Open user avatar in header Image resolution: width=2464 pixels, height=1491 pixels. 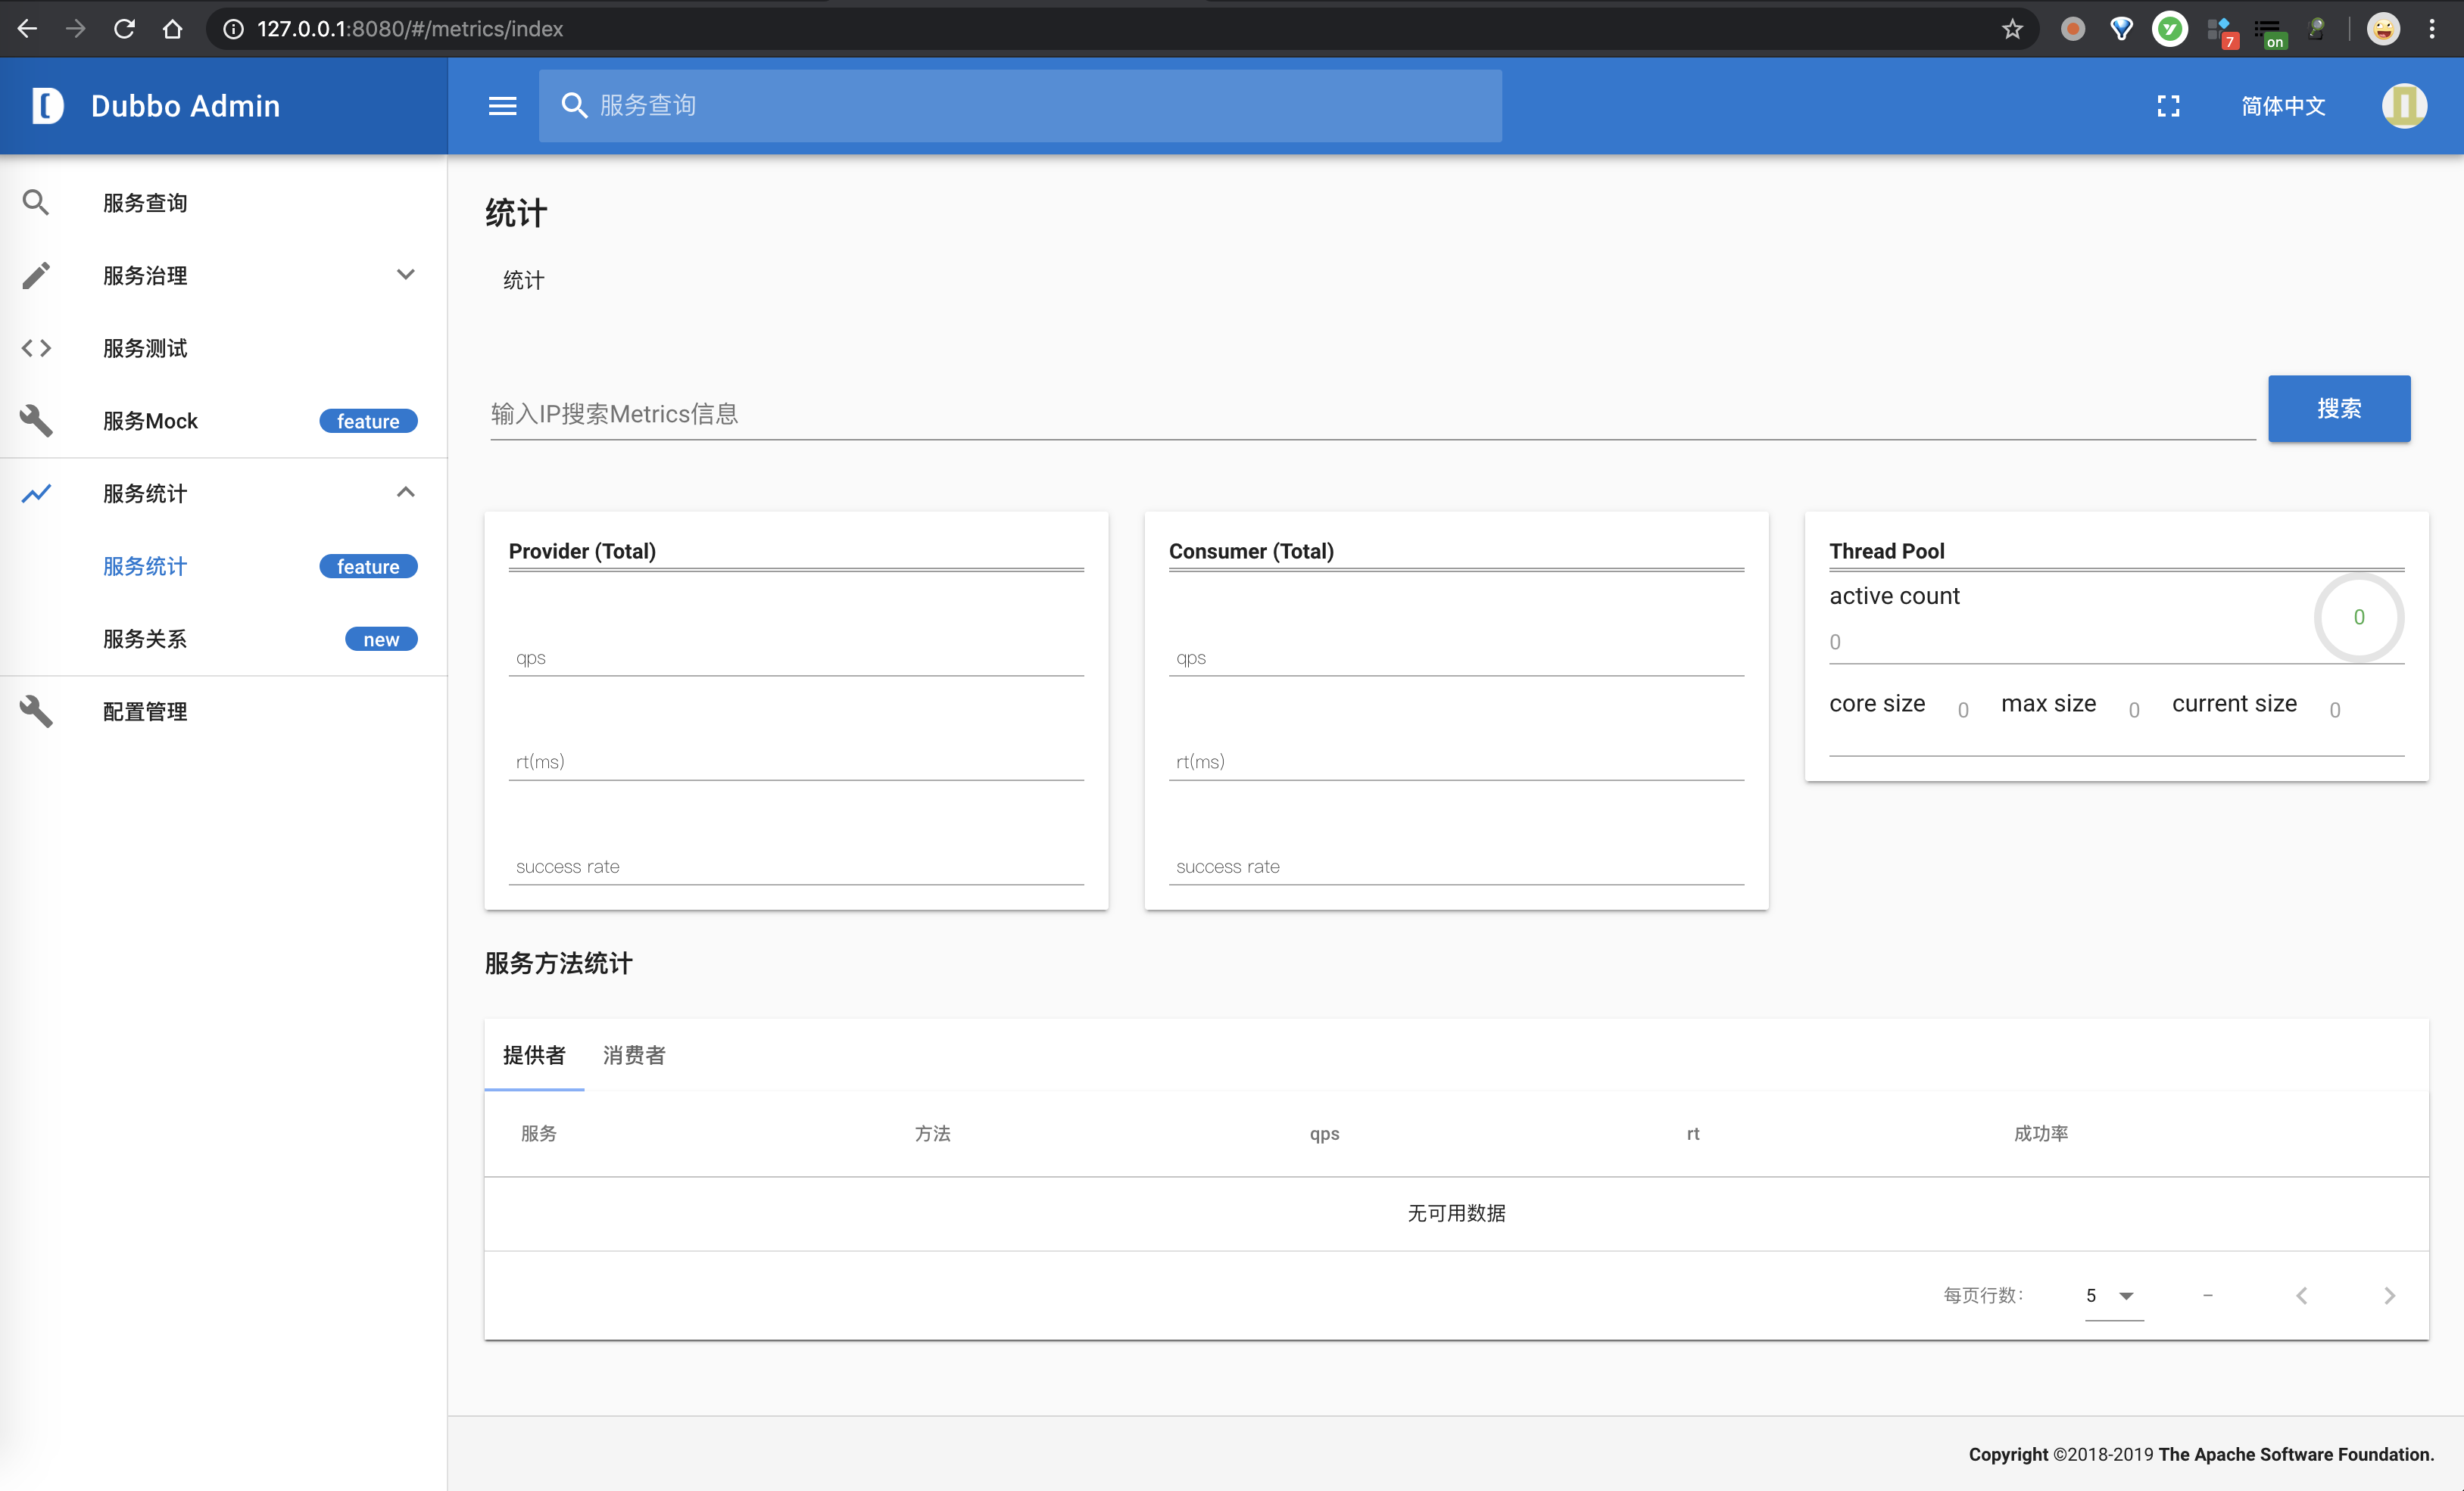[2403, 106]
